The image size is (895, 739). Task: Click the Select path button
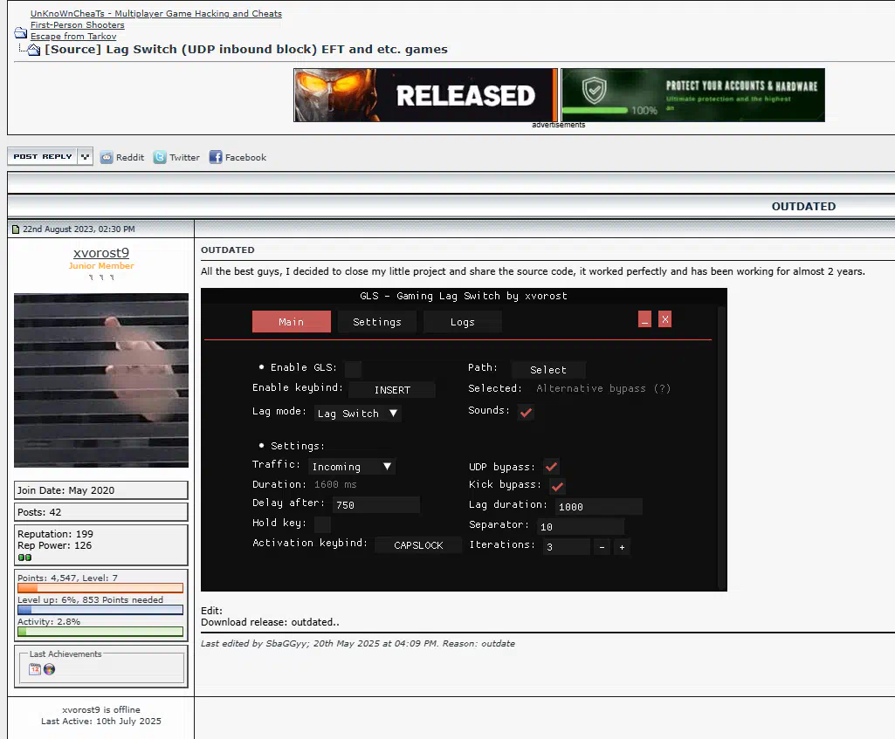[x=548, y=370]
